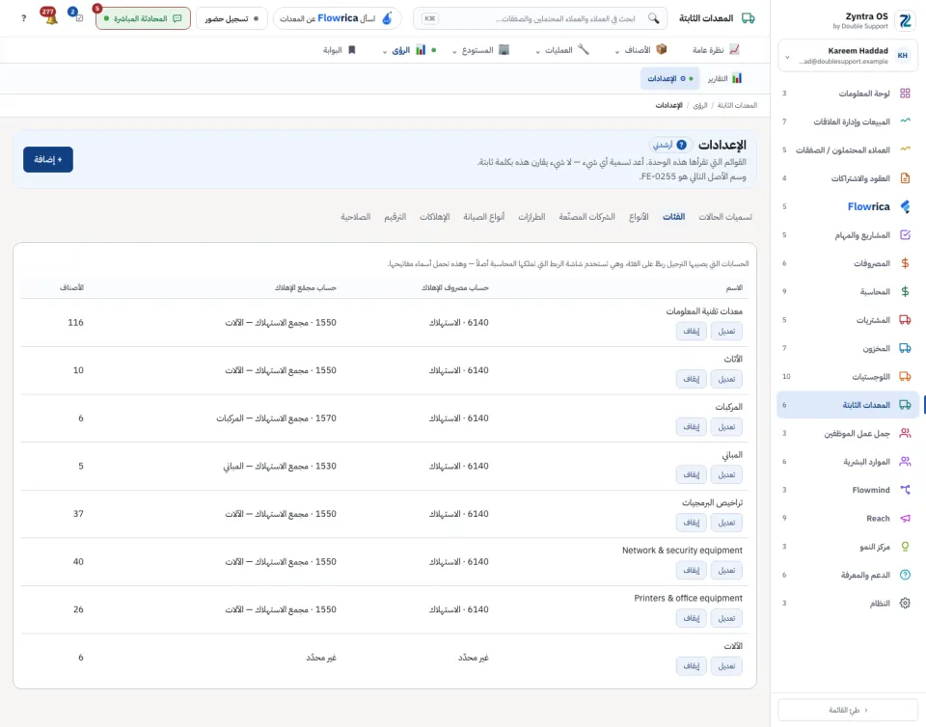926x727 pixels.
Task: Click the مركز النمو bulb icon
Action: [x=905, y=547]
